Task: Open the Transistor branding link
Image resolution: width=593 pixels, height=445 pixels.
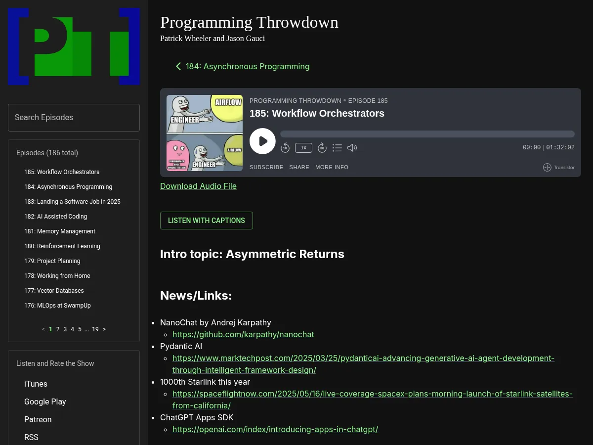Action: tap(558, 167)
